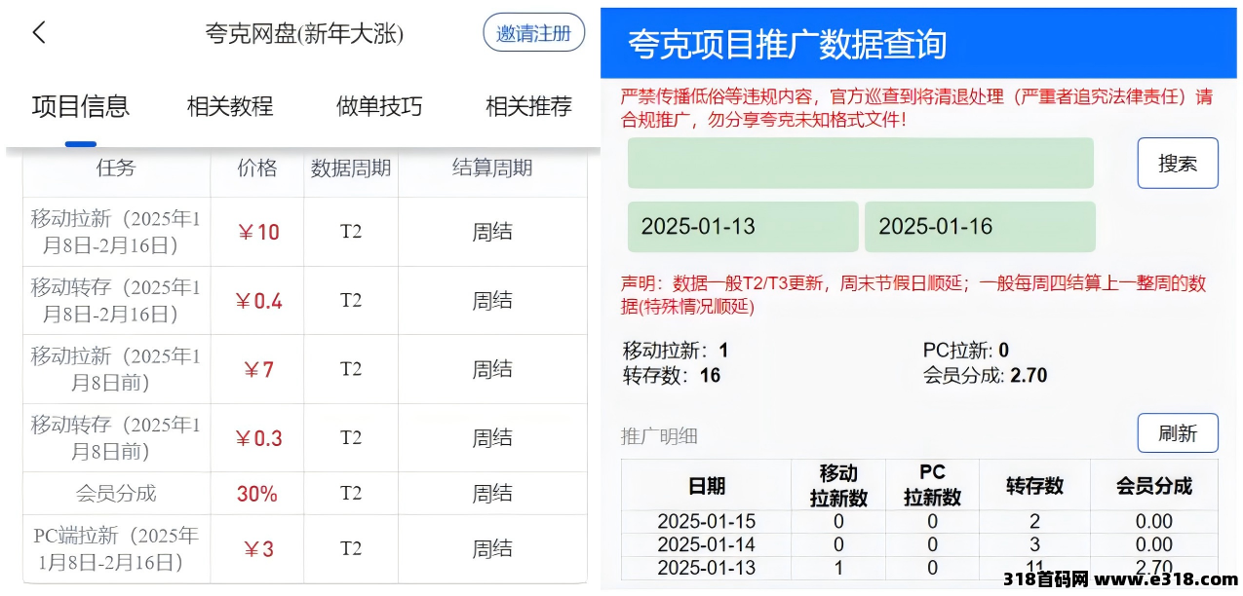The width and height of the screenshot is (1243, 596).
Task: Select the 做单技巧 tab
Action: [379, 106]
